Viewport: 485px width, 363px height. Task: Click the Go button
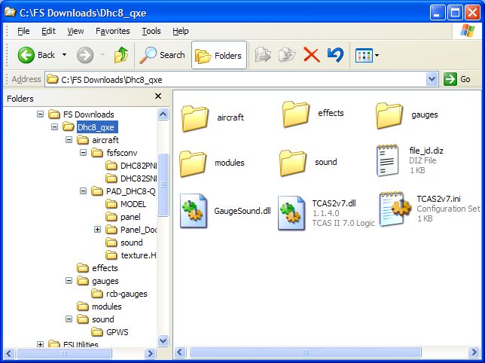pos(458,79)
